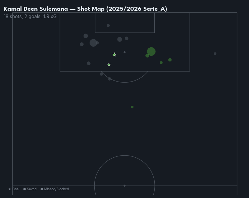Select the gray shot inside the six-yard box
The width and height of the screenshot is (249, 198).
(108, 26)
